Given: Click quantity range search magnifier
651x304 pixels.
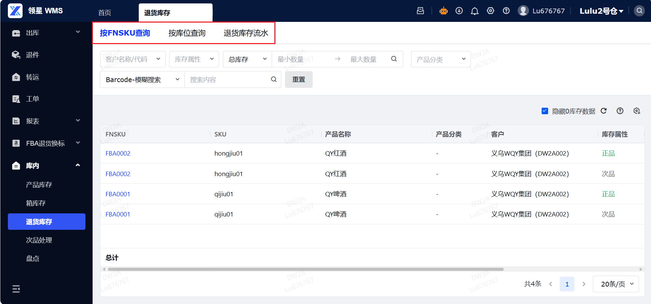Looking at the screenshot, I should click(394, 59).
